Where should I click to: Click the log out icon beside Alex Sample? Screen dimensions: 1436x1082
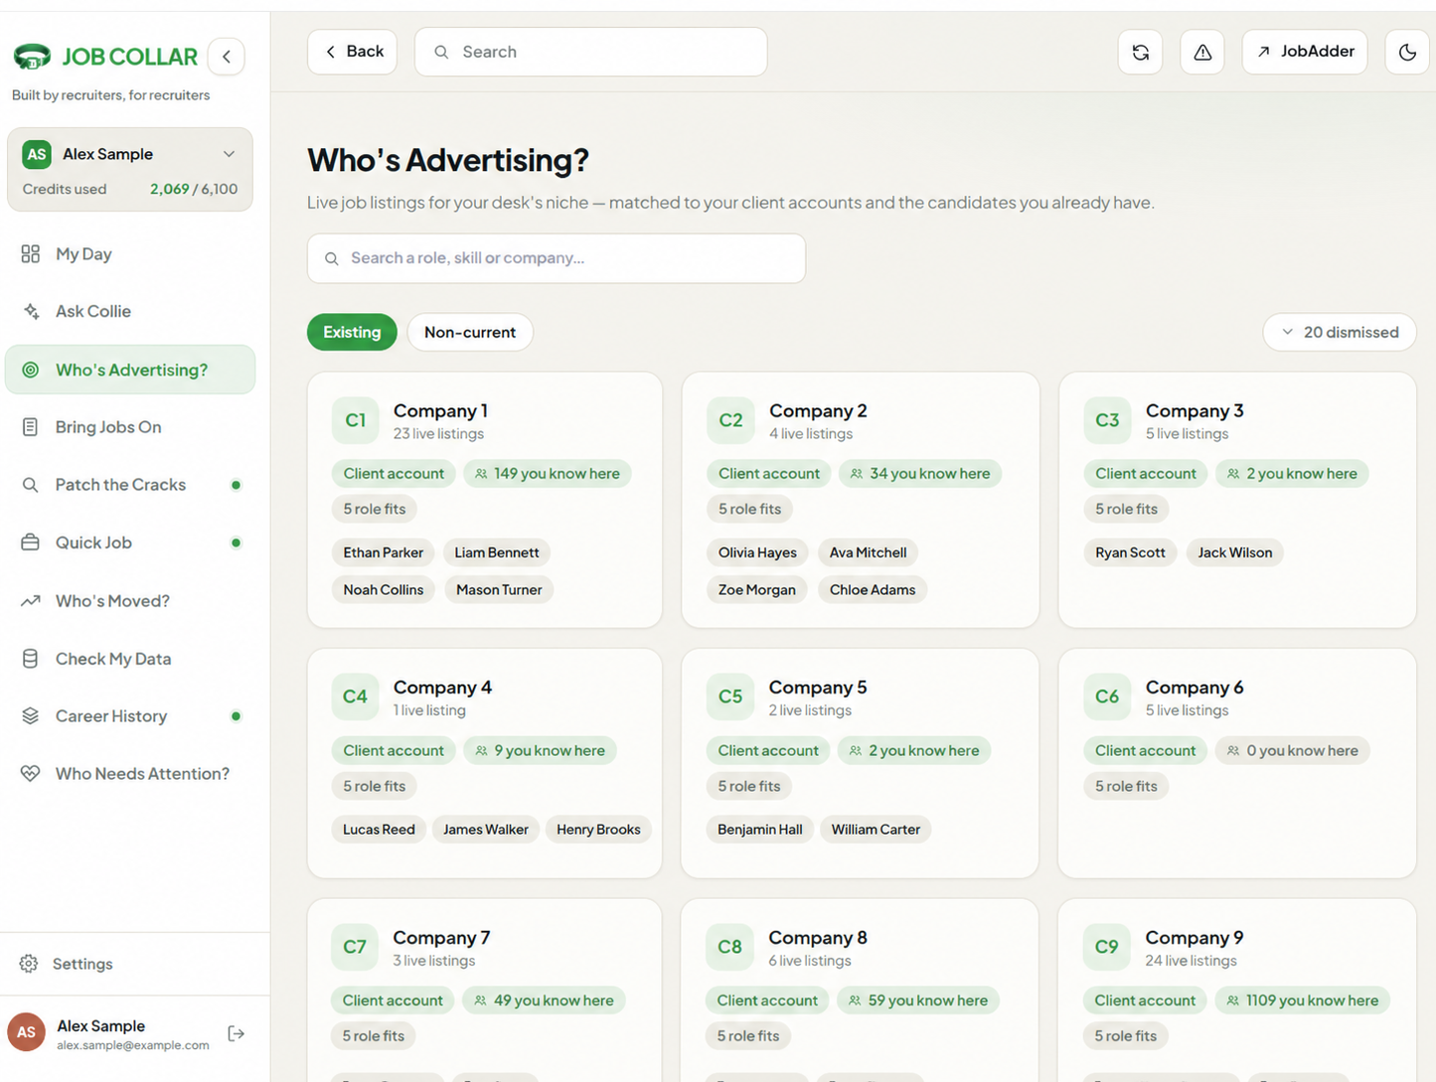click(237, 1033)
